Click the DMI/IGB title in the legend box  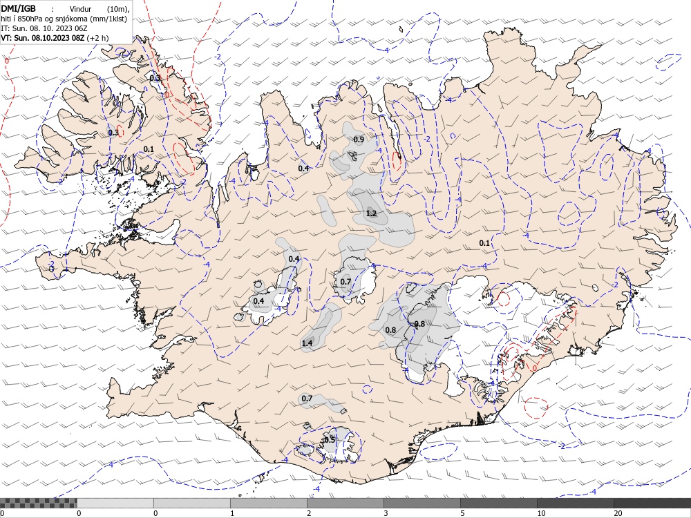point(18,8)
